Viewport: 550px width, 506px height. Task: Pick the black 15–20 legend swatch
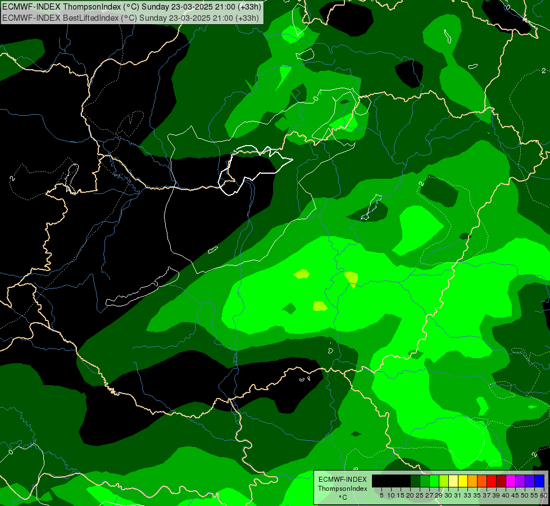[406, 481]
